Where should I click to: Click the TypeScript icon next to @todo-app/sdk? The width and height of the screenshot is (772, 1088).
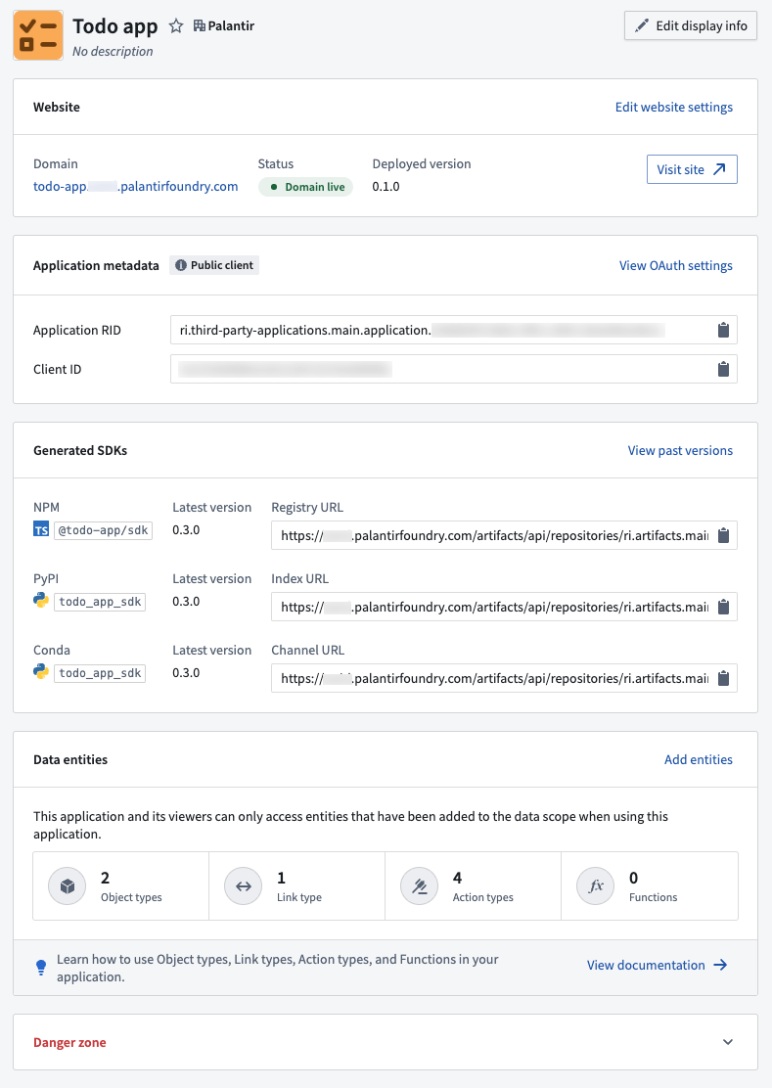(x=41, y=530)
